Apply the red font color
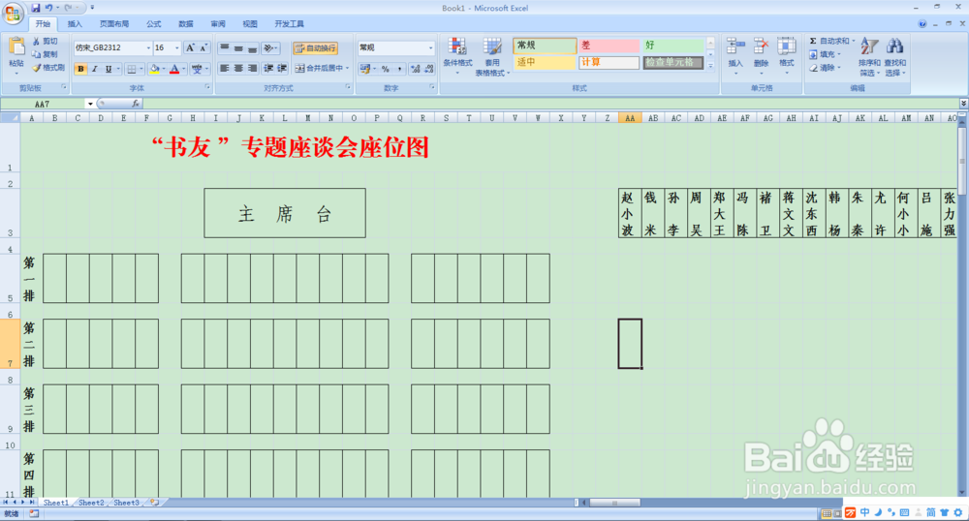The width and height of the screenshot is (969, 521). (174, 69)
